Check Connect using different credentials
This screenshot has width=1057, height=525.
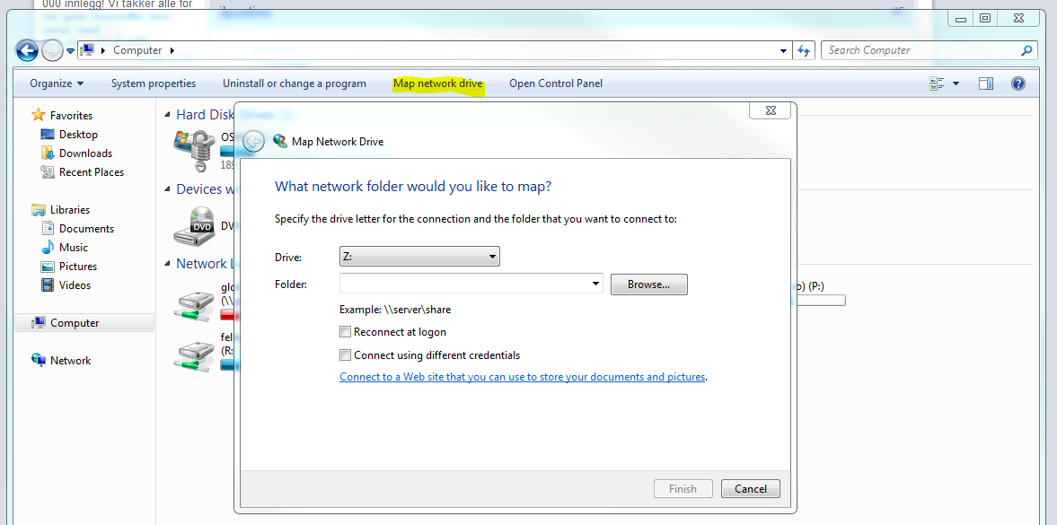coord(345,354)
